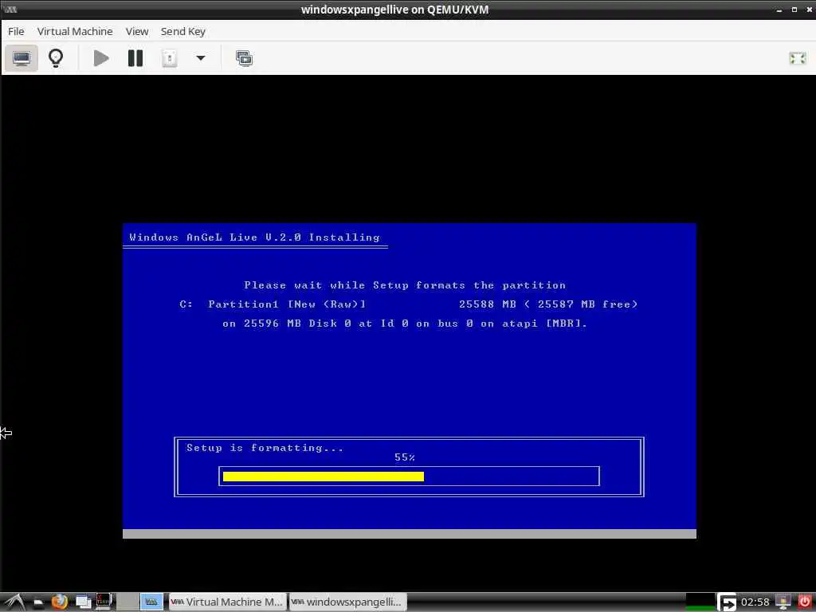Open the manage snapshots view icon
This screenshot has width=816, height=612.
pos(244,58)
